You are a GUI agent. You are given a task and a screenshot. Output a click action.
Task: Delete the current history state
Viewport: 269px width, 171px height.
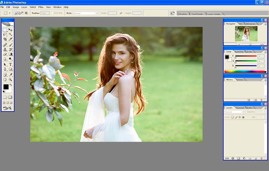(261, 100)
